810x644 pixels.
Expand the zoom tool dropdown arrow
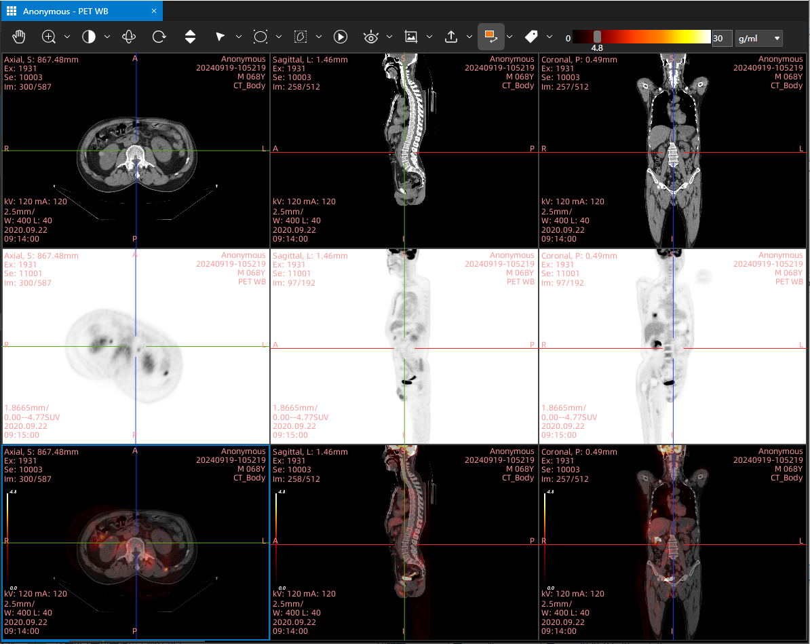click(x=67, y=37)
